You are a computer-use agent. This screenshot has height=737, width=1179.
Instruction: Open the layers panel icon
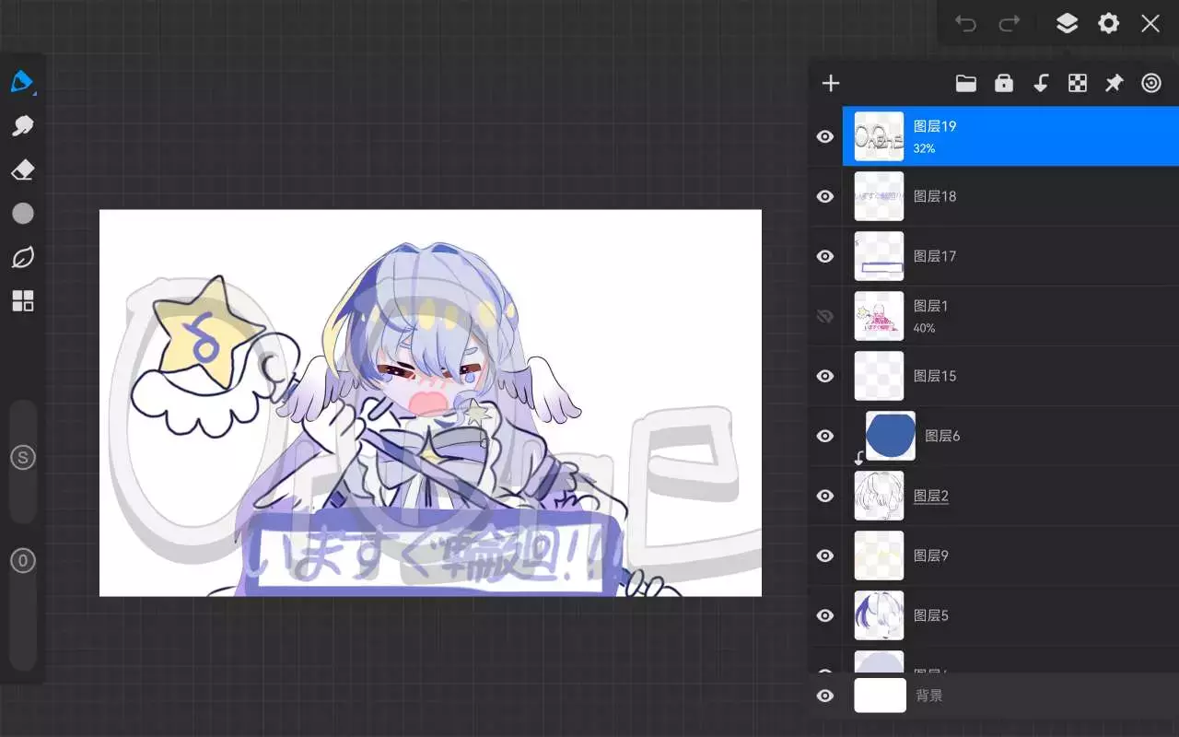(1067, 24)
